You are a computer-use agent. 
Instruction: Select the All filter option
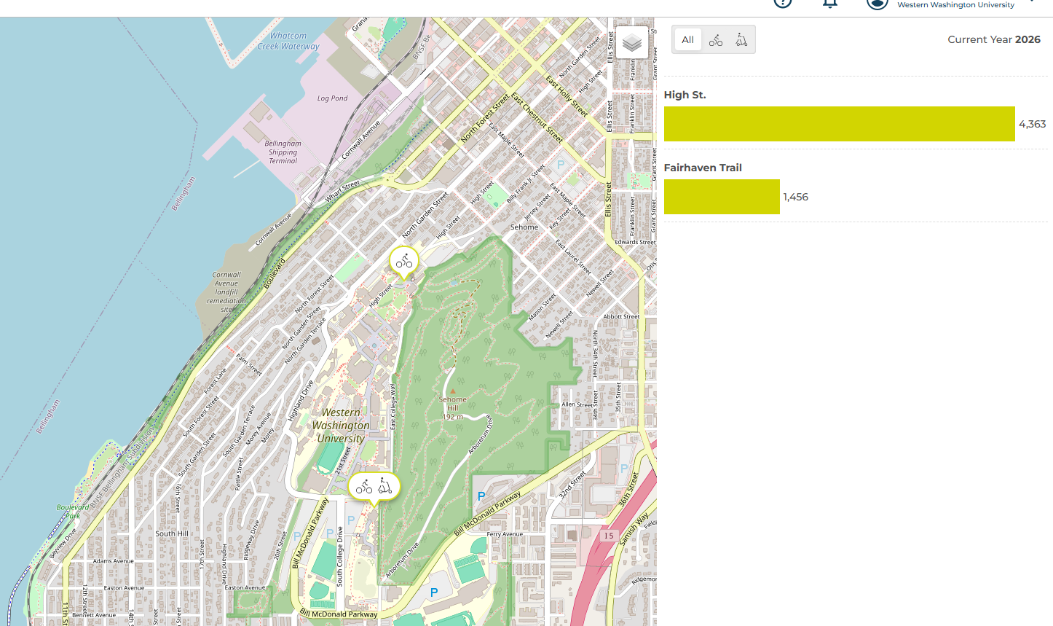(x=687, y=40)
